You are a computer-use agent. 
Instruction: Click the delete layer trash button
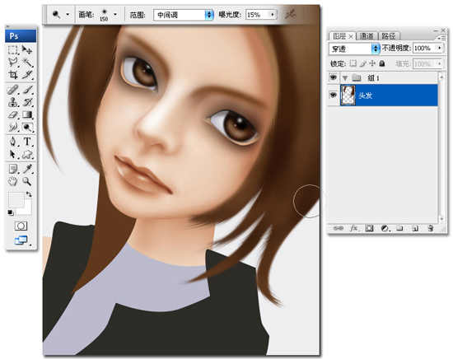tap(430, 228)
